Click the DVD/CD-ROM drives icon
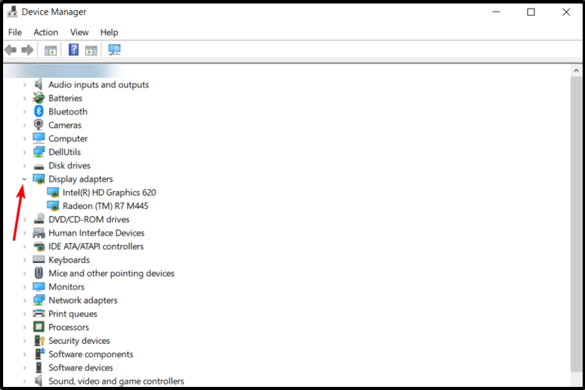This screenshot has height=390, width=585. click(x=39, y=219)
